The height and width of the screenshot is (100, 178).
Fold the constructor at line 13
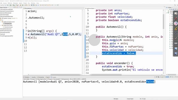(x=89, y=37)
